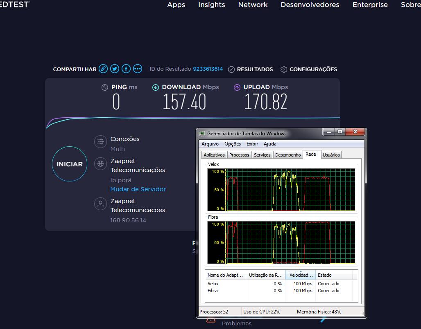The image size is (421, 329).
Task: Open Ajuda menu in Task Manager
Action: coord(270,144)
